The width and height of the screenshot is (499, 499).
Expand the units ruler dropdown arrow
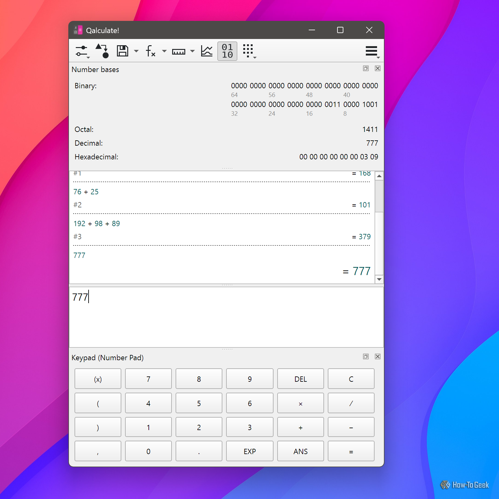click(x=192, y=51)
